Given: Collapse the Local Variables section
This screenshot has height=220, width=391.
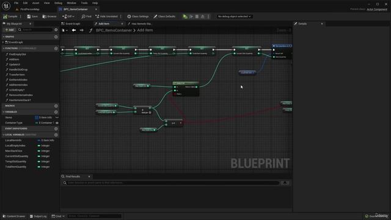Looking at the screenshot, I should [x=4, y=134].
